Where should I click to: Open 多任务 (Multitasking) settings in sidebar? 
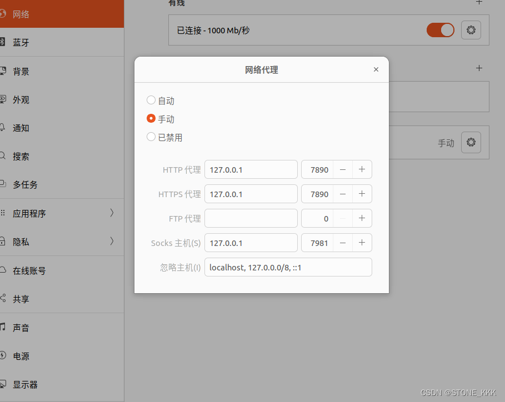(x=62, y=184)
